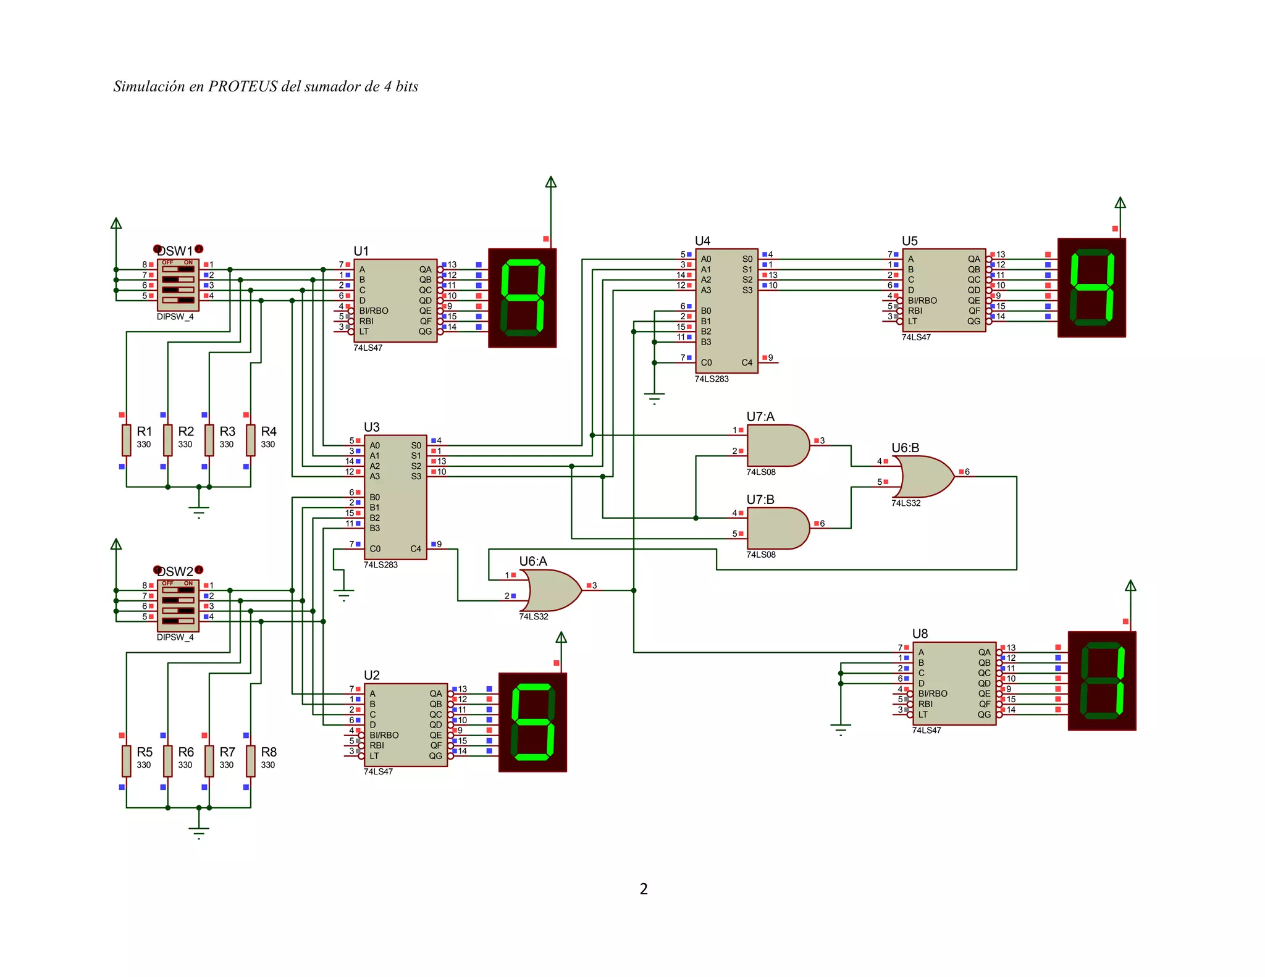Click the U7:B AND gate symbol
Viewport: 1265px width, 977px height.
(778, 528)
